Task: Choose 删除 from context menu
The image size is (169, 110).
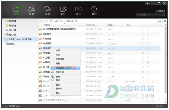Action: click(x=66, y=85)
